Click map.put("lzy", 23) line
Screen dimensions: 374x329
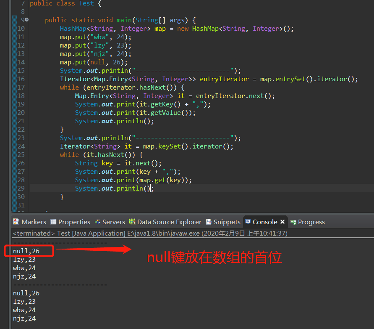point(96,45)
